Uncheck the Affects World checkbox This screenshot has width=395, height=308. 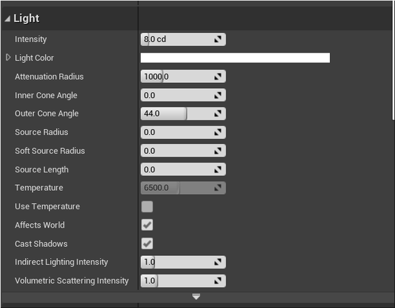pos(147,225)
